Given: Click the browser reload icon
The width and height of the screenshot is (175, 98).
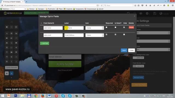Looking at the screenshot, I should coord(102,5).
